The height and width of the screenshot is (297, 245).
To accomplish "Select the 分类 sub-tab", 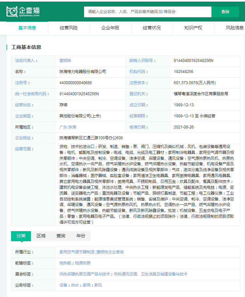I will tap(21, 236).
